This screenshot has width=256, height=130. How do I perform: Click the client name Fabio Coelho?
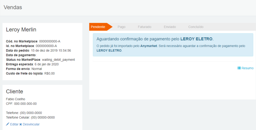coord(15,99)
